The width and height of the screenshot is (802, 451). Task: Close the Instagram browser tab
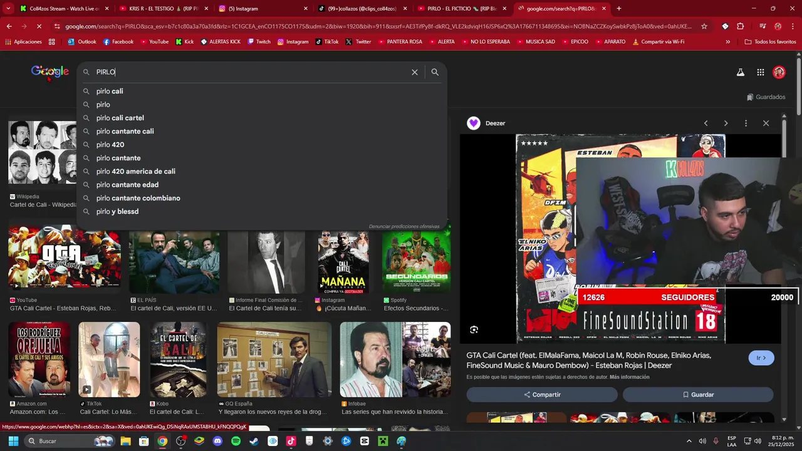pos(306,9)
